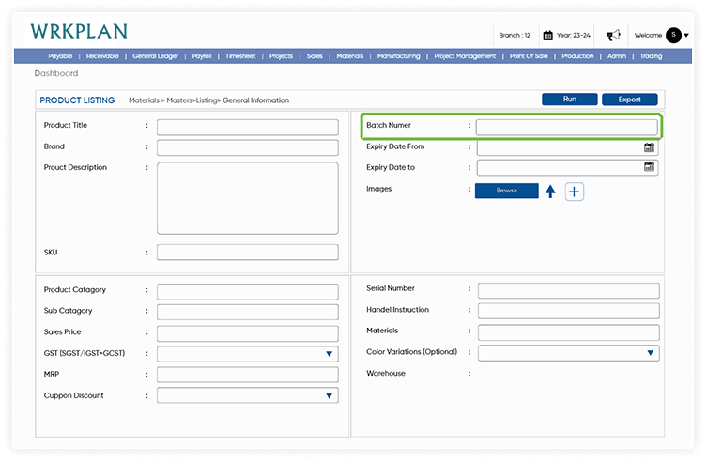The height and width of the screenshot is (462, 707).
Task: Expand the GST (SGST/IGST+GCST) dropdown
Action: point(330,354)
